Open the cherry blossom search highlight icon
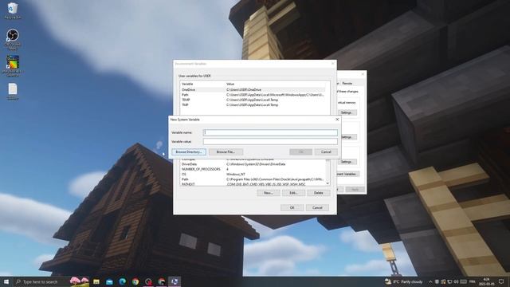The width and height of the screenshot is (510, 287). click(80, 281)
